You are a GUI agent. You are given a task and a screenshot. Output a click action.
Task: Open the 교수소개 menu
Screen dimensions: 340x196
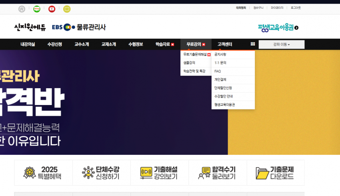82,44
